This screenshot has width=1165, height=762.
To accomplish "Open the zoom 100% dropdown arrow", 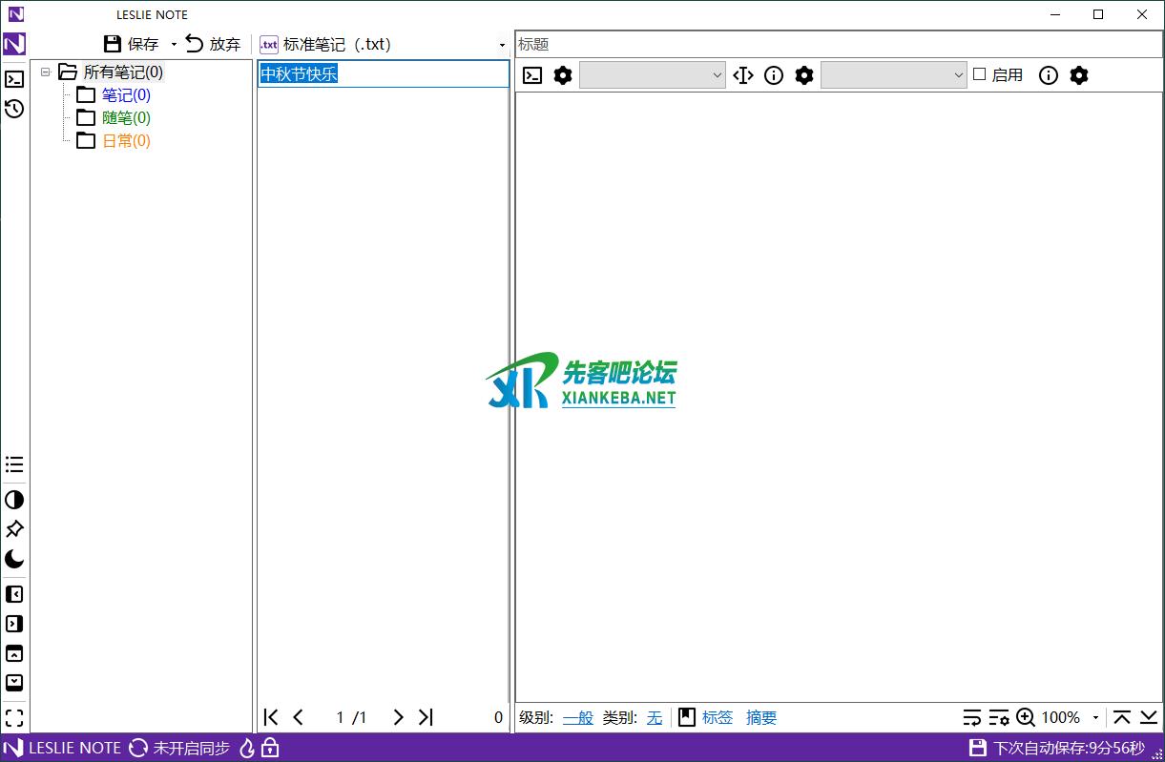I will click(x=1095, y=717).
